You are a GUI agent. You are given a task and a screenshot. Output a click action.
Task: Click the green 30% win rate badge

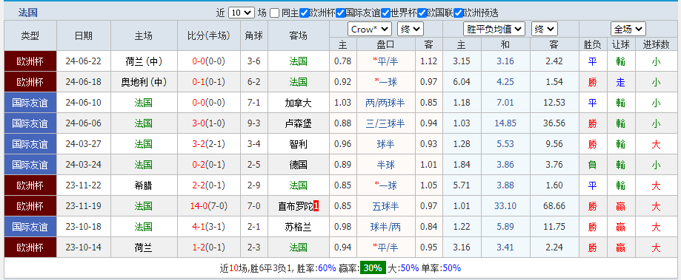pos(372,268)
